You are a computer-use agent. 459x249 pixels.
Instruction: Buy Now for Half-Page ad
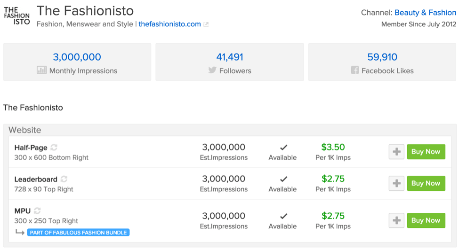[x=426, y=152]
